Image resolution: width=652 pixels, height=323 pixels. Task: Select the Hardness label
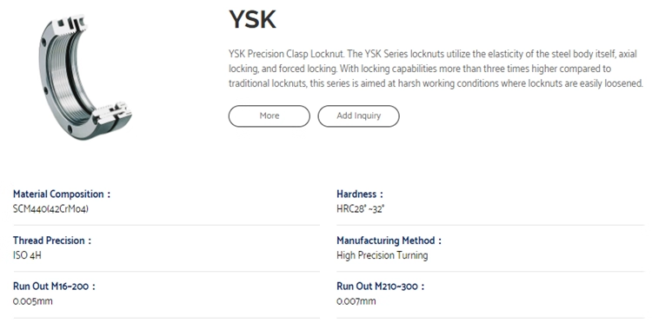(360, 194)
